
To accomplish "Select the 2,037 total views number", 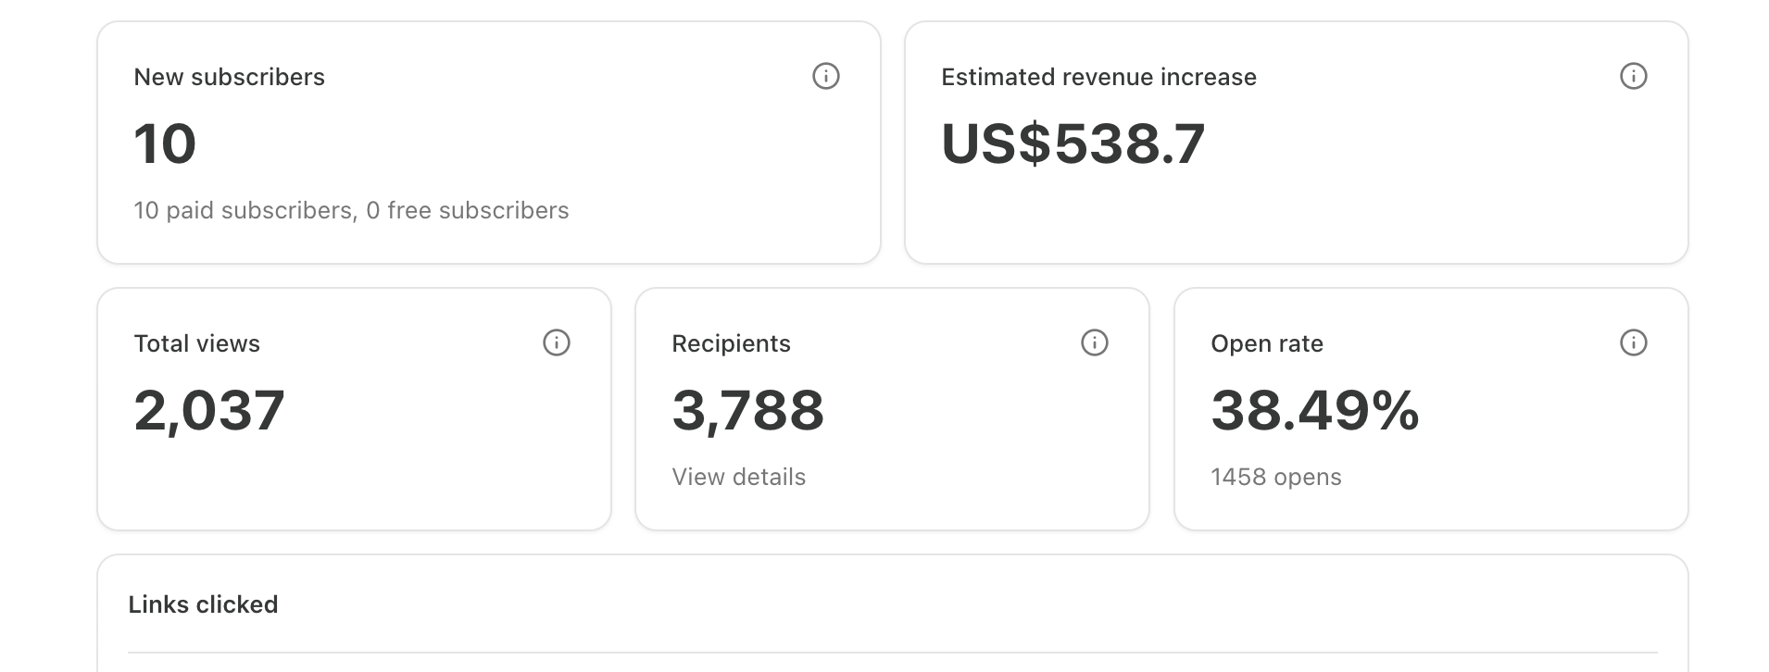I will coord(209,410).
